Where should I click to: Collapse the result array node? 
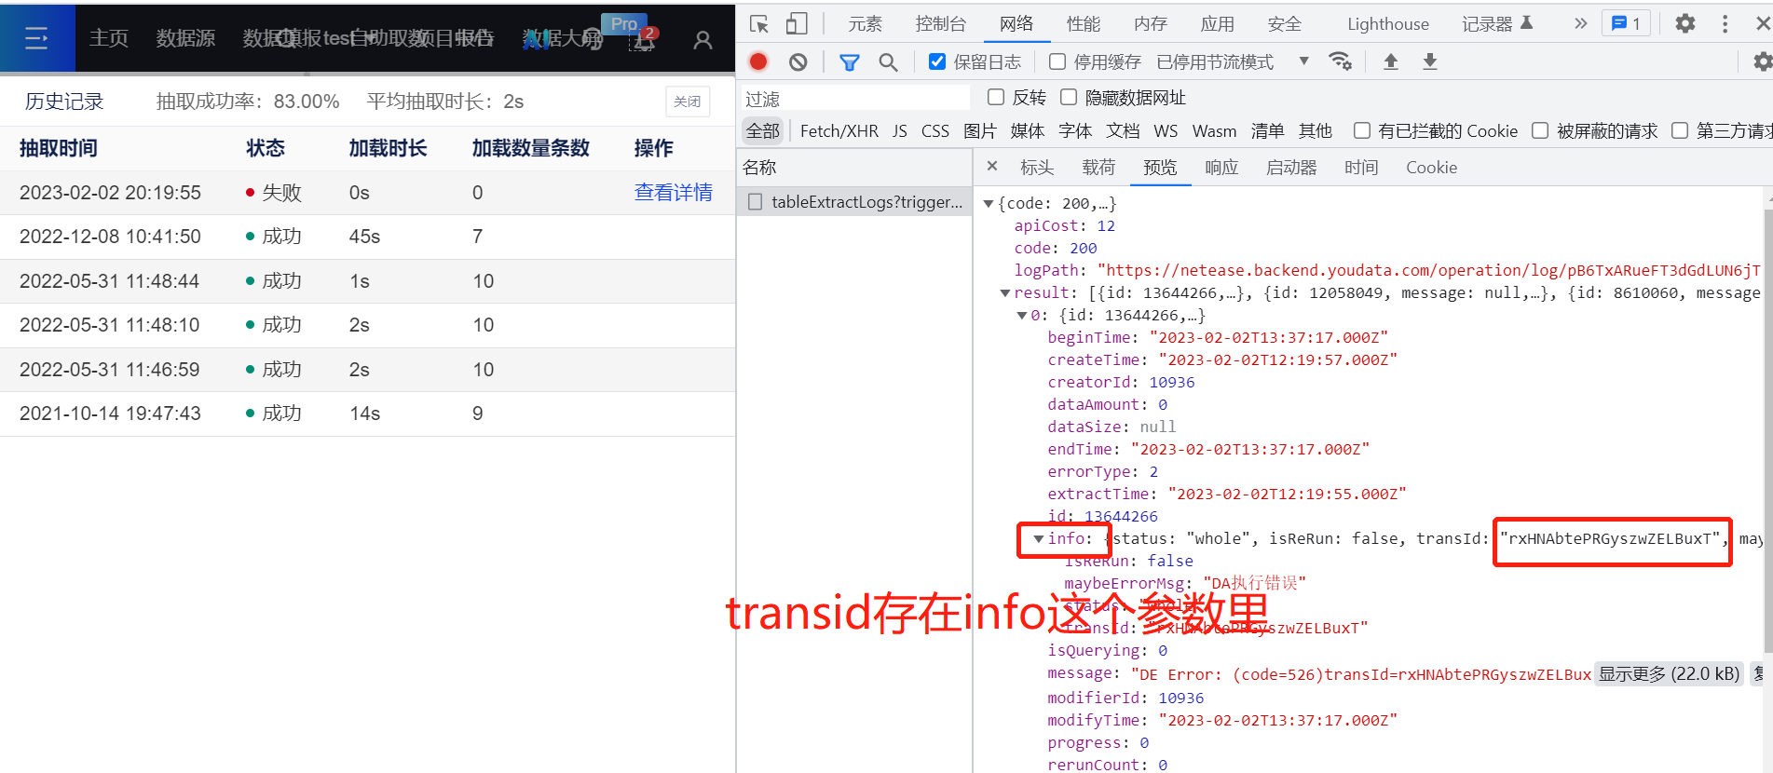point(1005,292)
